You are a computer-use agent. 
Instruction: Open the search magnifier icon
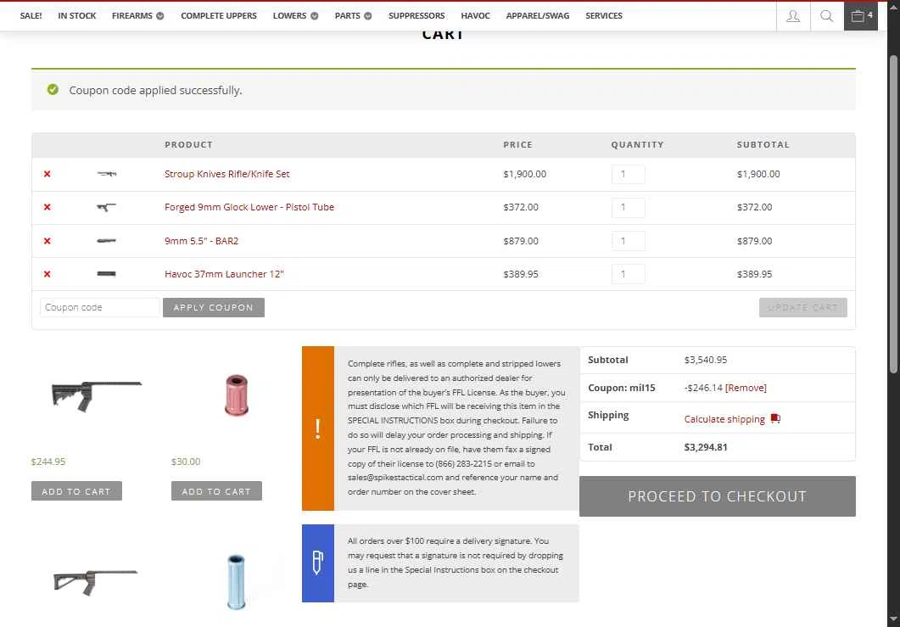[826, 16]
